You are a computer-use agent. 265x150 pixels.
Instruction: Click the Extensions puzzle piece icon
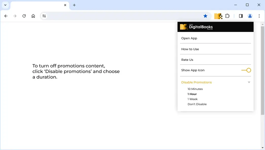click(x=227, y=16)
